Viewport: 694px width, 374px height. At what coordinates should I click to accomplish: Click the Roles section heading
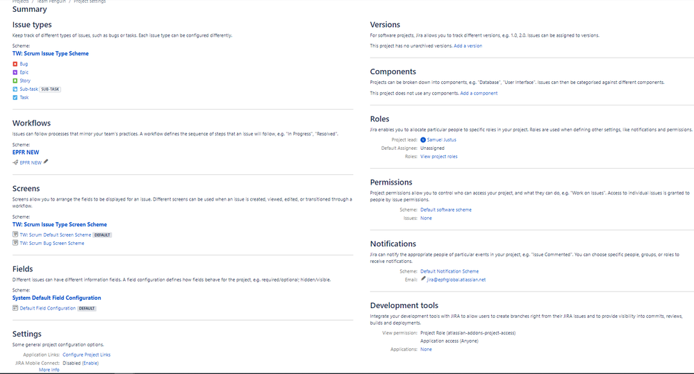click(x=380, y=119)
